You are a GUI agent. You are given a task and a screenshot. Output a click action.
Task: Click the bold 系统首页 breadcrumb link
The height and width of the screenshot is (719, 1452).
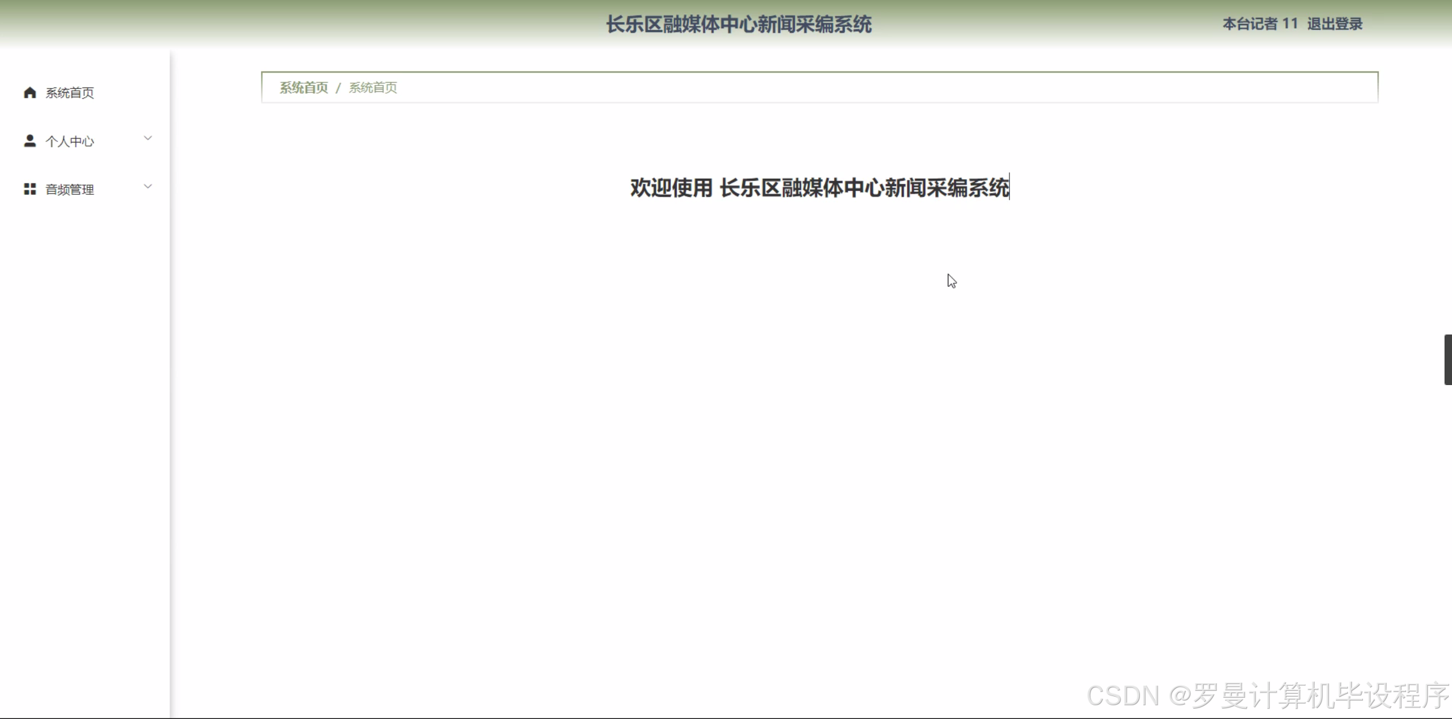point(304,88)
